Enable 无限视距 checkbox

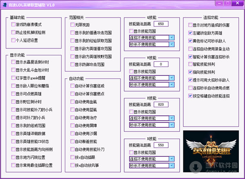pos(72,24)
